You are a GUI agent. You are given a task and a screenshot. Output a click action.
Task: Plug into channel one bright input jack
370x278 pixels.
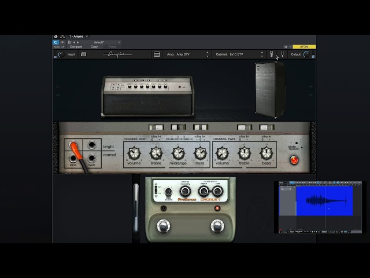pyautogui.click(x=73, y=145)
